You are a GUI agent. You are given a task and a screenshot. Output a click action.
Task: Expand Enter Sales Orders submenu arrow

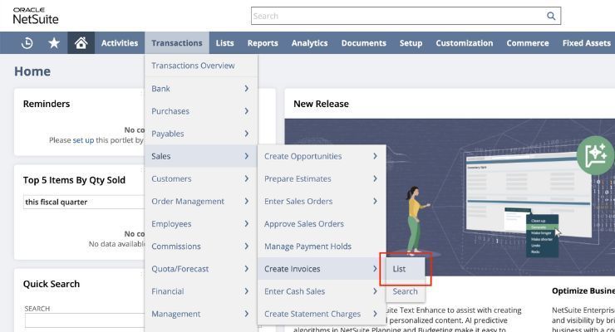375,201
